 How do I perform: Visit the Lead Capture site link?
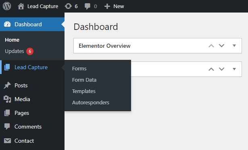[x=43, y=6]
